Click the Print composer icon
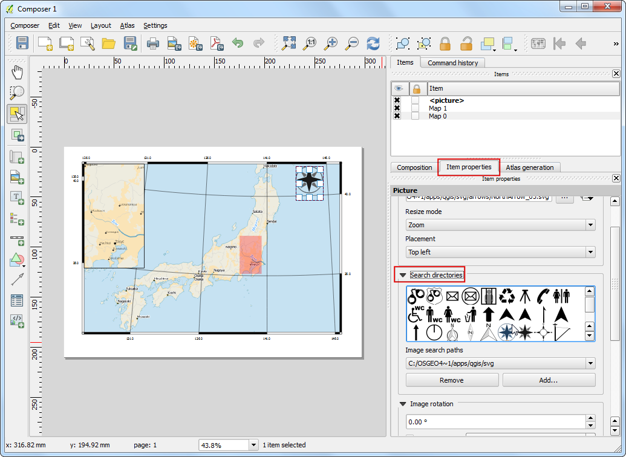626x457 pixels. [152, 43]
